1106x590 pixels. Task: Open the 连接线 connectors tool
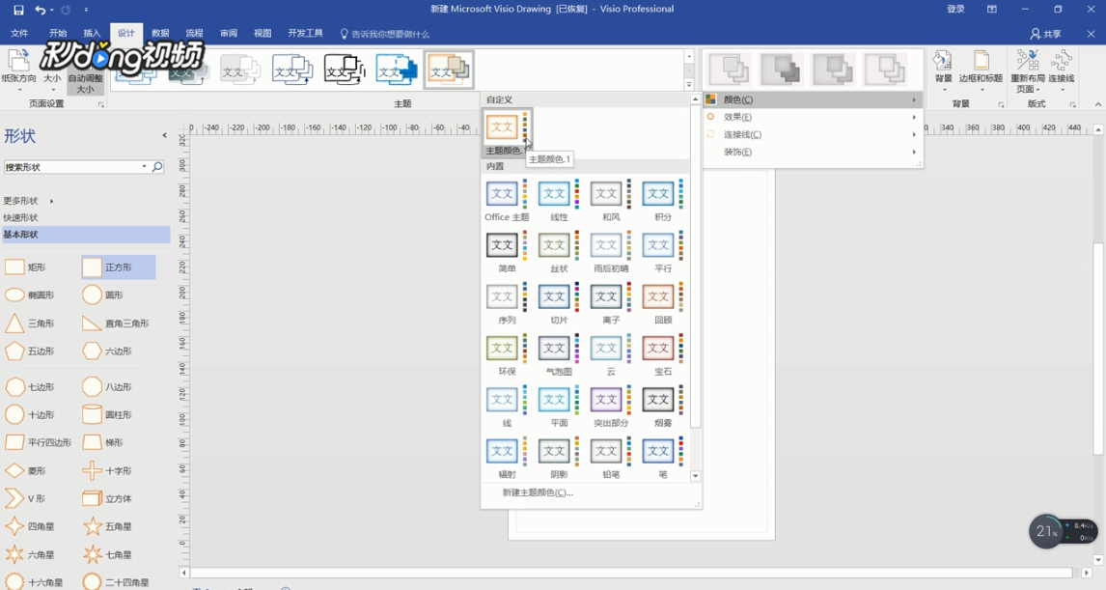pos(1061,71)
